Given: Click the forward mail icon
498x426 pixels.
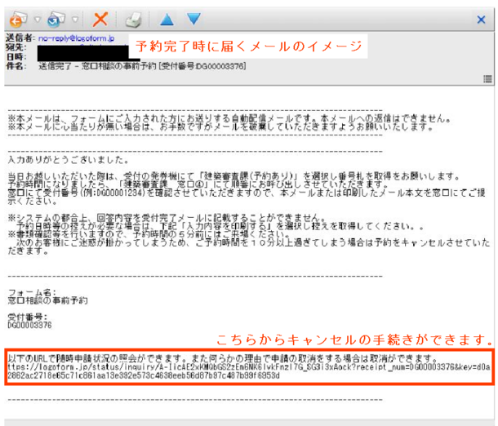Looking at the screenshot, I should [x=56, y=20].
